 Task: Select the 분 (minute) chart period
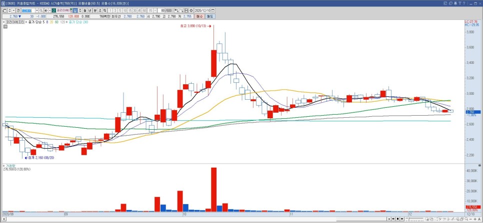pyautogui.click(x=95, y=10)
